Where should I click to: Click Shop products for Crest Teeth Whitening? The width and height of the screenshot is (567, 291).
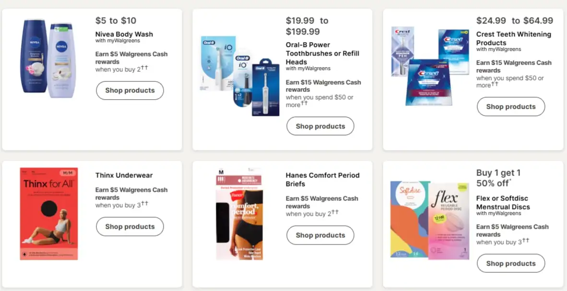510,107
